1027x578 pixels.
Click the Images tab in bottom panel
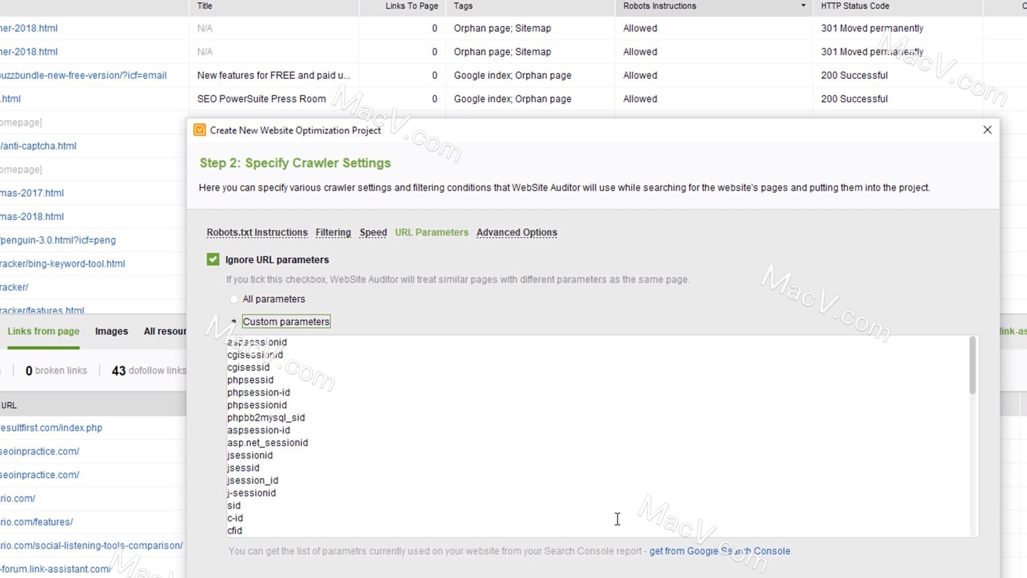coord(111,331)
